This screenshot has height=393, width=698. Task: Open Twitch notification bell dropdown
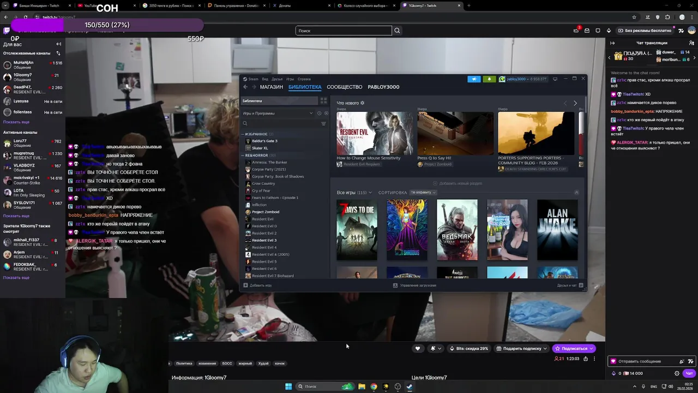(436, 348)
